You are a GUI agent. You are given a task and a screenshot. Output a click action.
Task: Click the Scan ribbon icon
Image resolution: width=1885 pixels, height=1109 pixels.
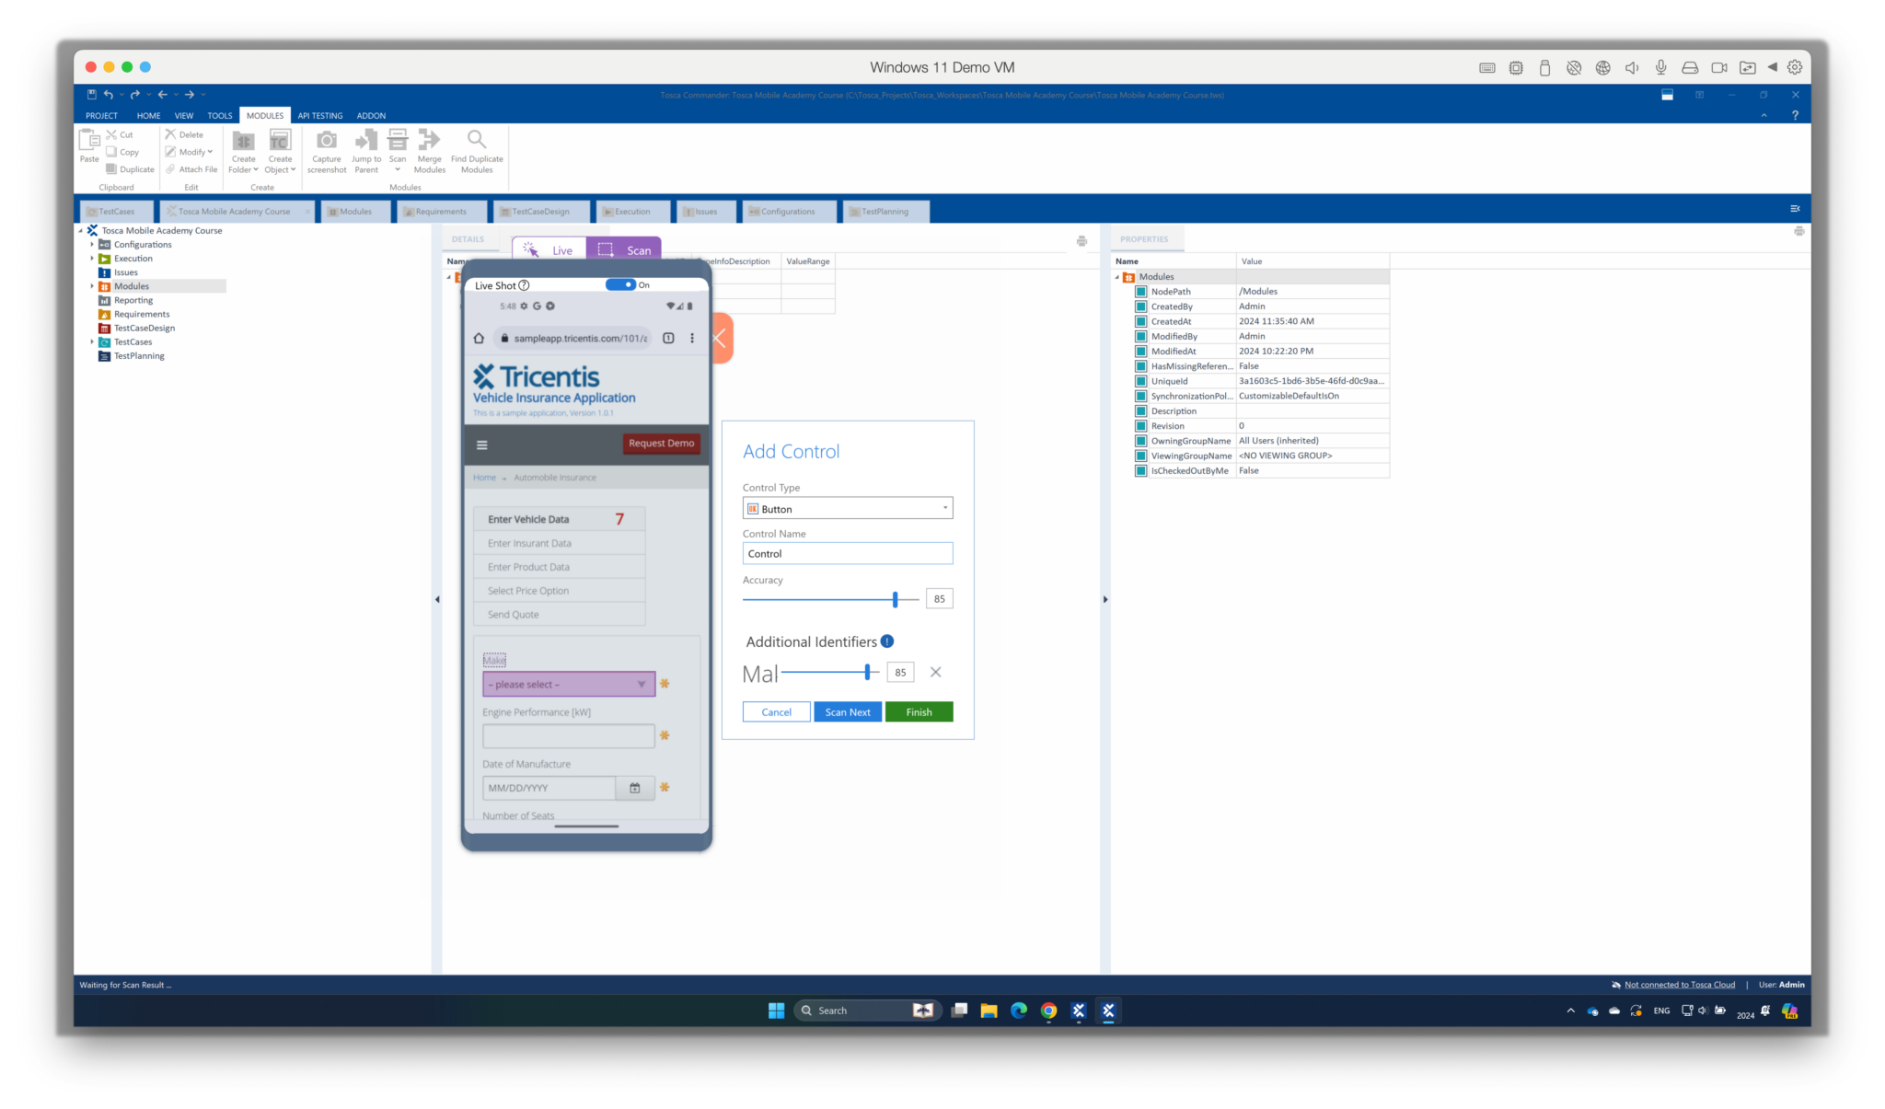(x=398, y=141)
